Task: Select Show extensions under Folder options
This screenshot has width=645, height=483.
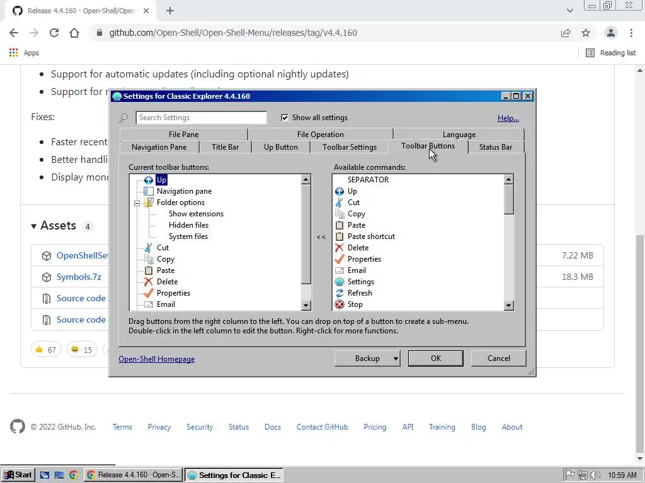Action: coord(197,214)
